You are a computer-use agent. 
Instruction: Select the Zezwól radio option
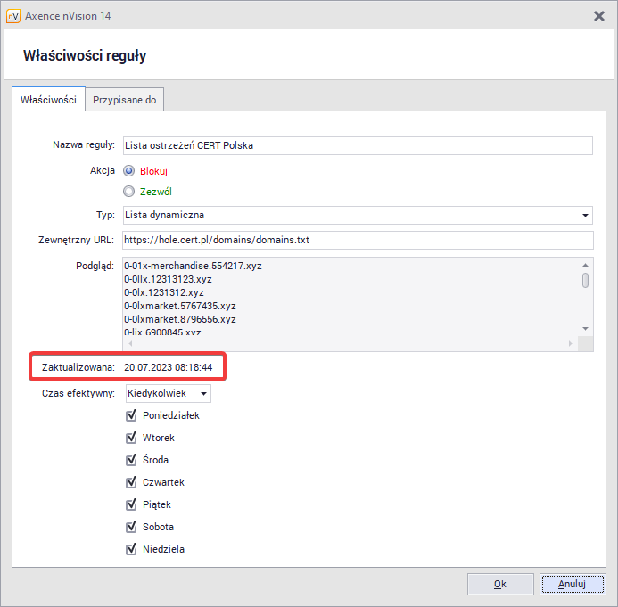(x=129, y=191)
